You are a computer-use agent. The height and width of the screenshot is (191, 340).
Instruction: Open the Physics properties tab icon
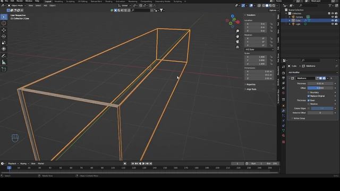pos(283,120)
